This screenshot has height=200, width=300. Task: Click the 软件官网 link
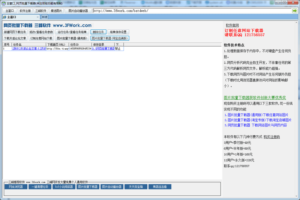coord(232,25)
